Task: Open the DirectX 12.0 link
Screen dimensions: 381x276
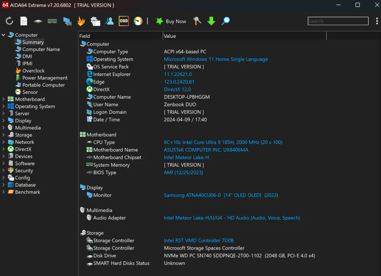Action: click(178, 89)
